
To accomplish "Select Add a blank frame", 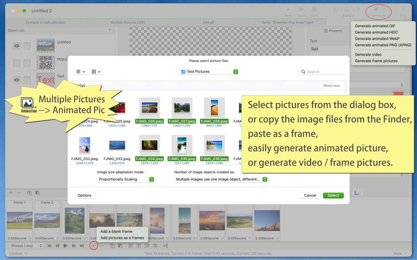I will coord(116,231).
